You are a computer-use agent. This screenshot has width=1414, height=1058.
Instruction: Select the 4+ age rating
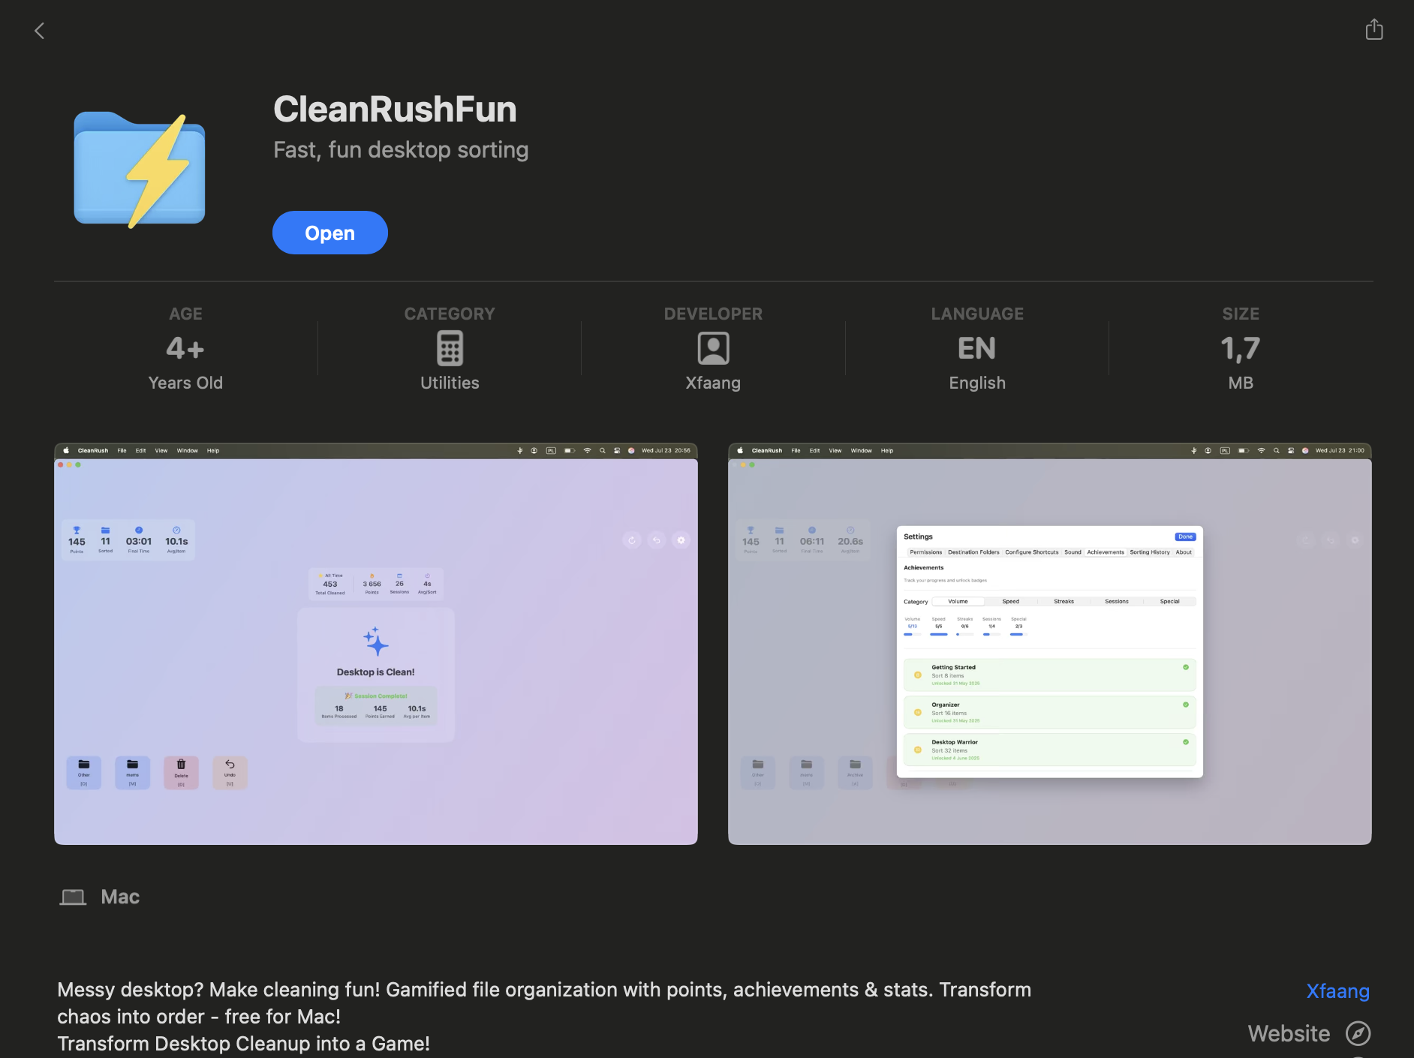click(185, 348)
